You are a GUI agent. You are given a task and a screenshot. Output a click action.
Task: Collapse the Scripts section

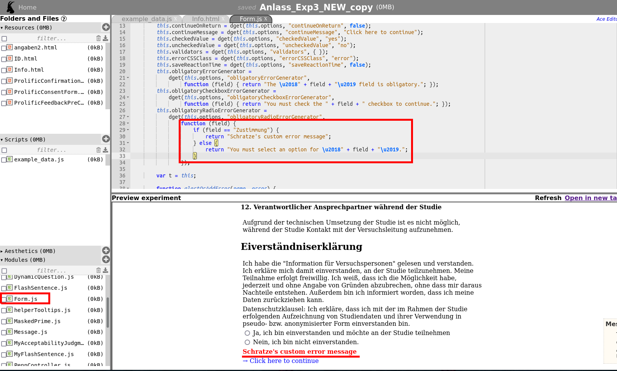click(x=2, y=140)
